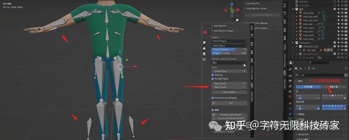Viewport: 349px width, 140px height.
Task: Open the Voxel Type 1 dropdown
Action: 229,46
